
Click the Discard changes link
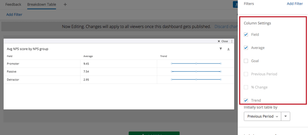point(226,27)
